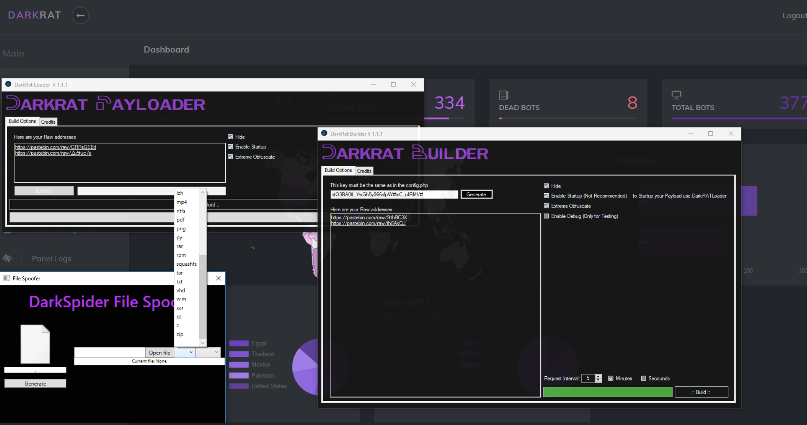807x425 pixels.
Task: Click the blank file icon in File Spoofer
Action: point(35,344)
